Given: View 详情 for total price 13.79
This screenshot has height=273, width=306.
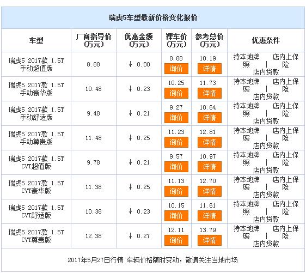Looking at the screenshot, I should coord(210,240).
